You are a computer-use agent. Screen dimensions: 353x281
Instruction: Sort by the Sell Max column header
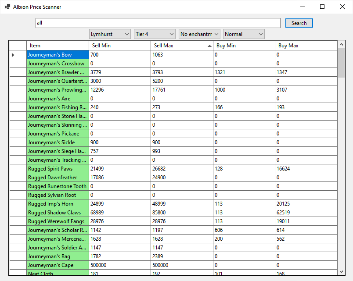(182, 46)
